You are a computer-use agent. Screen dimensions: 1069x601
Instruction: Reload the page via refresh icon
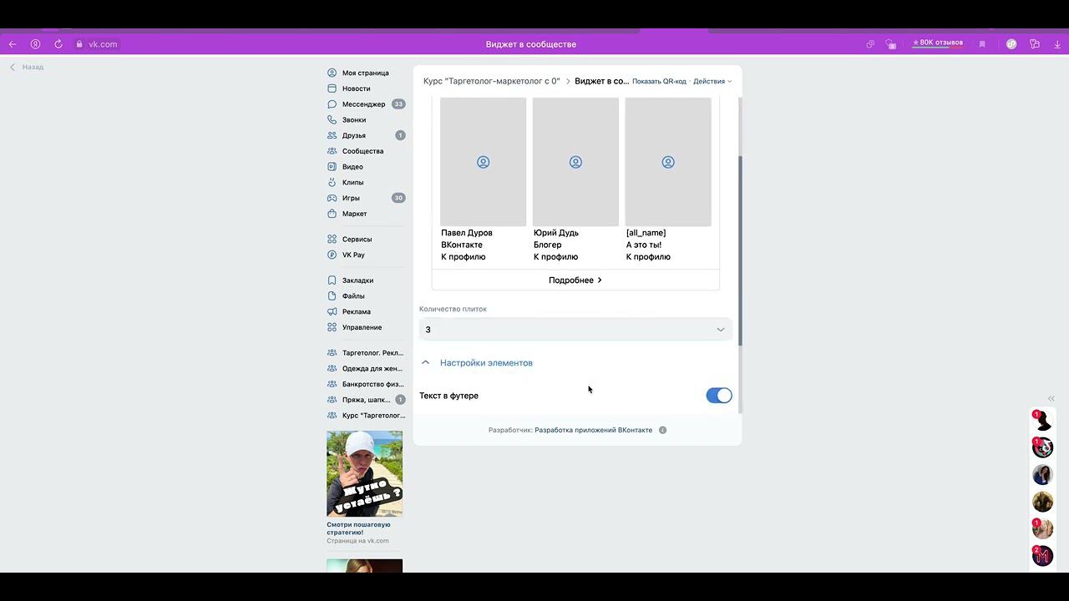(x=58, y=44)
